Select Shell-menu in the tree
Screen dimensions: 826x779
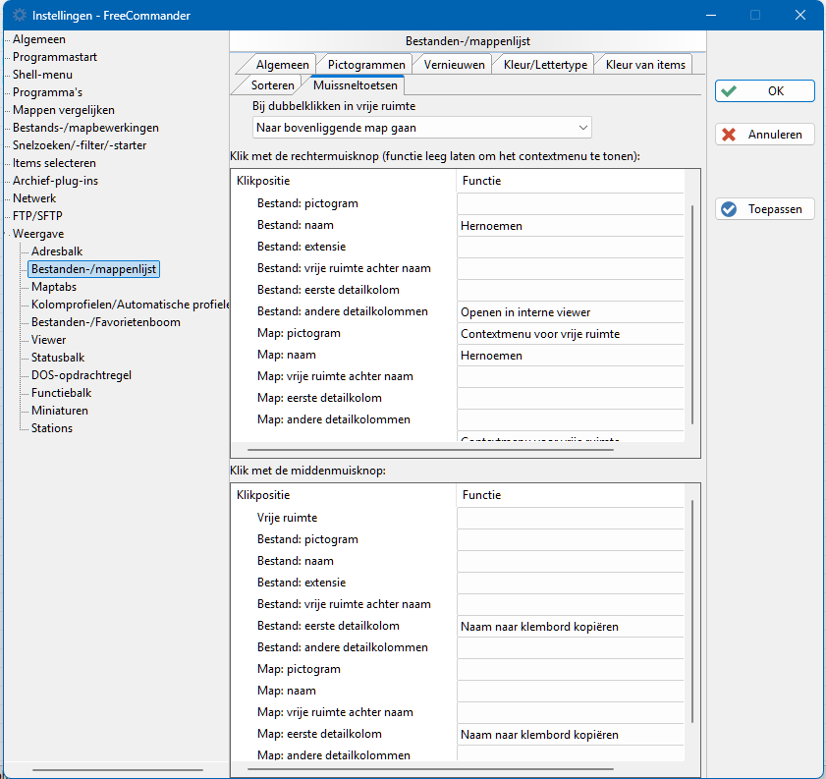[42, 75]
